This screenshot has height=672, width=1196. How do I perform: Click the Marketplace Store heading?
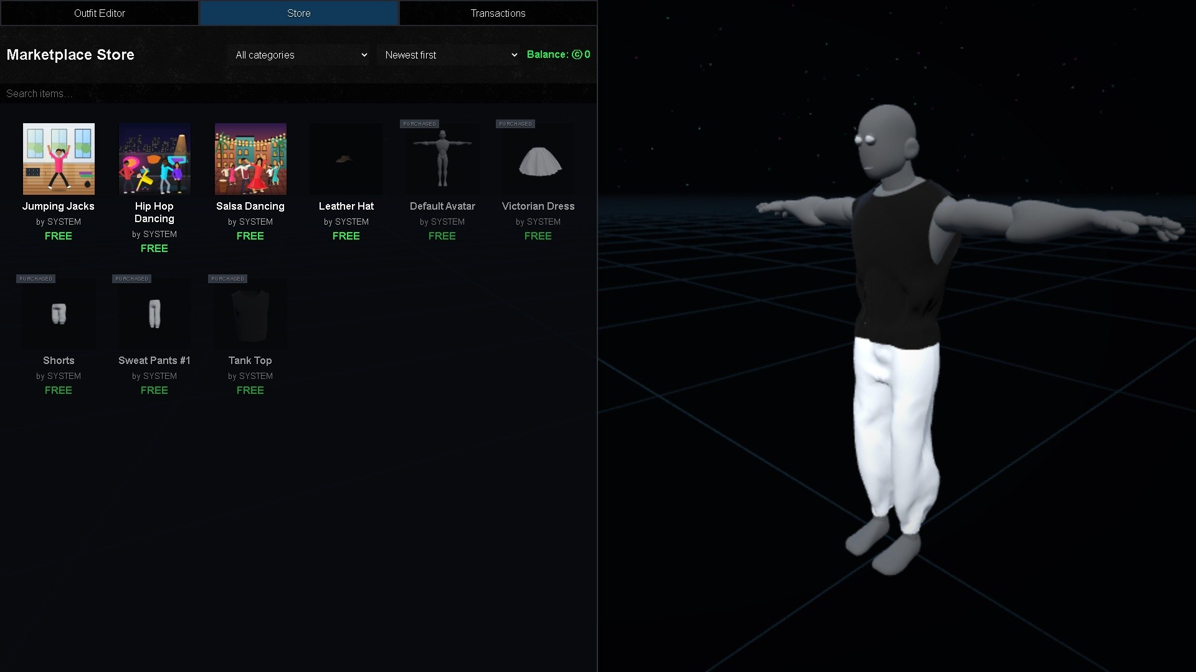(x=70, y=55)
